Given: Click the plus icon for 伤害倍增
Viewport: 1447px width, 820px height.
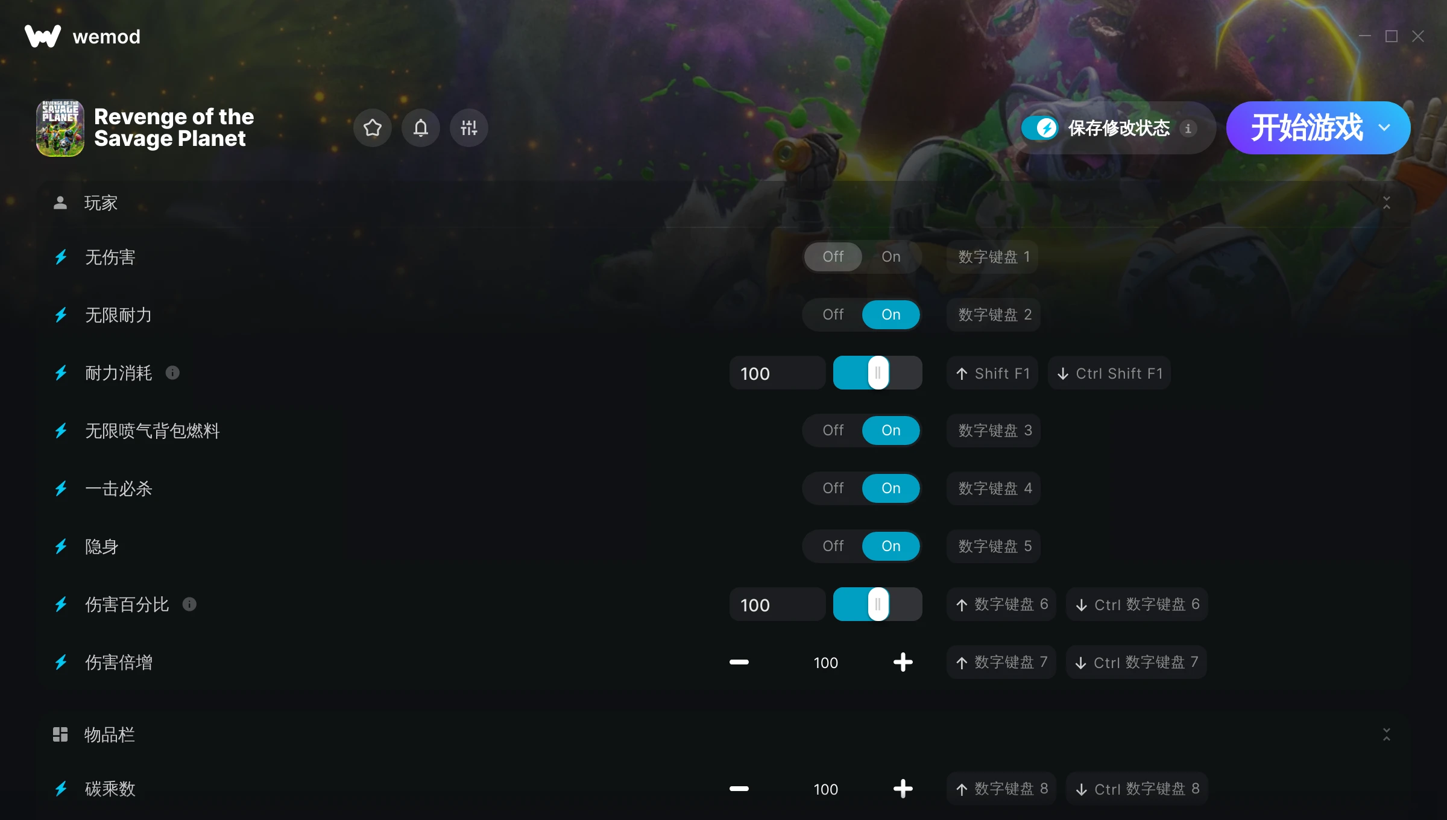Looking at the screenshot, I should pyautogui.click(x=903, y=662).
